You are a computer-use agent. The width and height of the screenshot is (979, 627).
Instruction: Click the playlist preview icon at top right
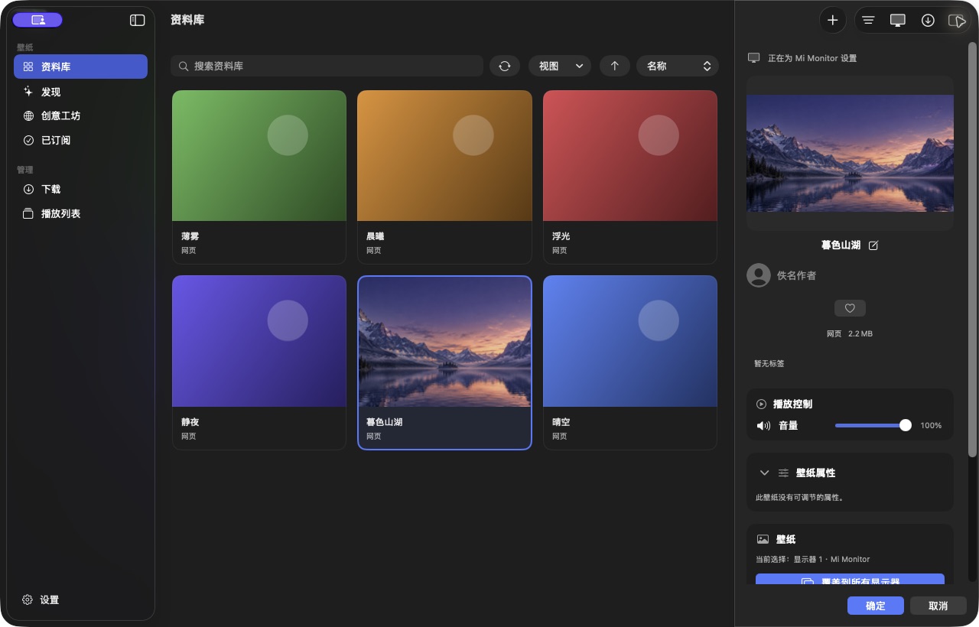point(957,21)
